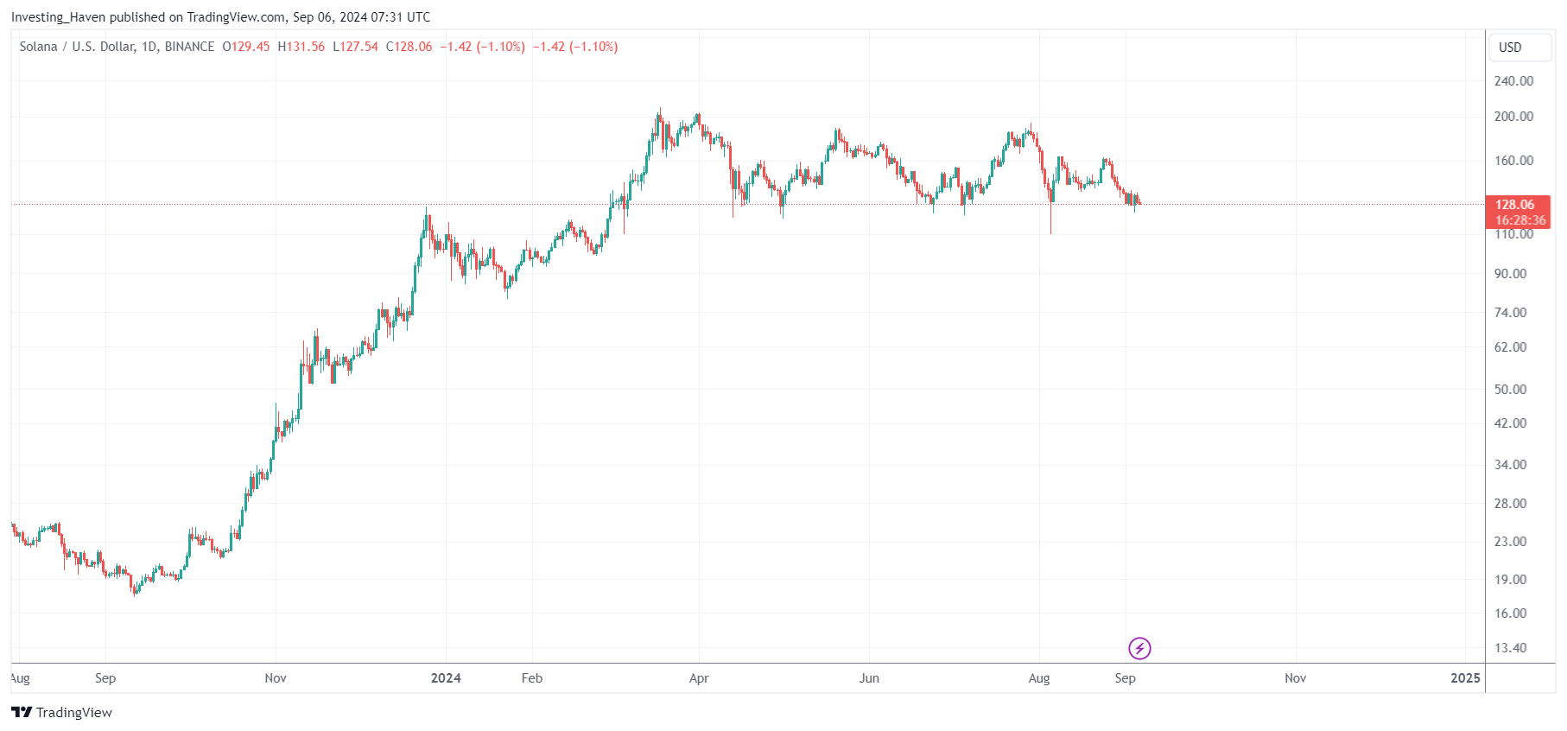This screenshot has width=1567, height=731.
Task: Click the TradingView logo at bottom left
Action: [x=61, y=712]
